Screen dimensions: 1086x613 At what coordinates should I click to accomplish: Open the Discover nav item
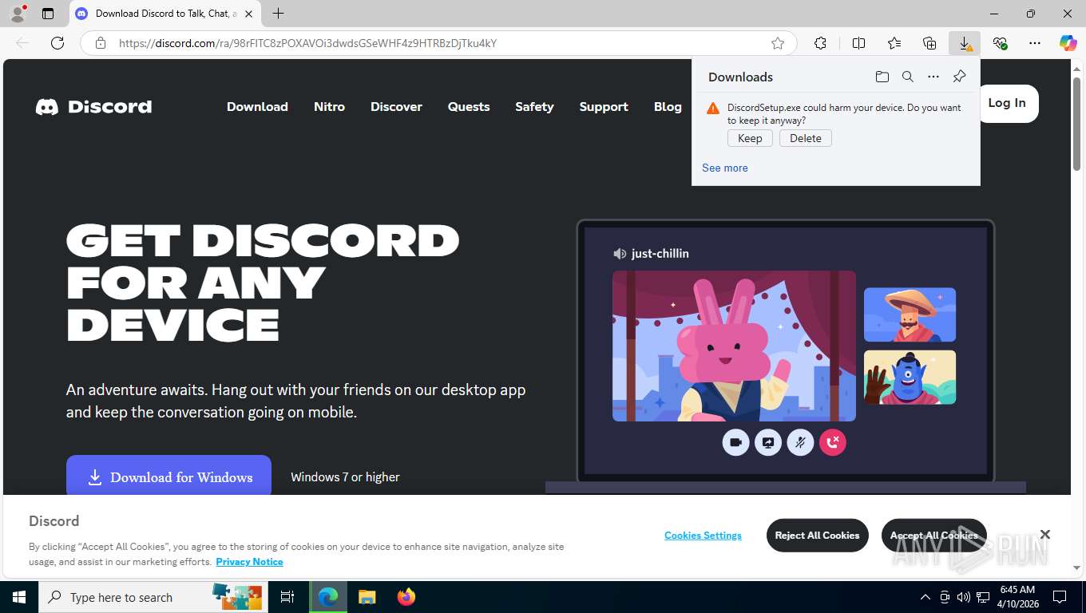396,106
